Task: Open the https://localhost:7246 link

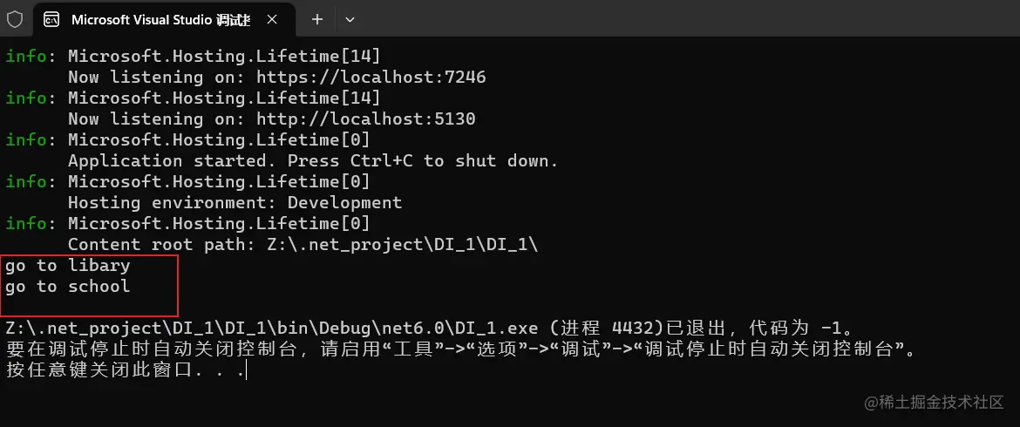Action: tap(371, 78)
